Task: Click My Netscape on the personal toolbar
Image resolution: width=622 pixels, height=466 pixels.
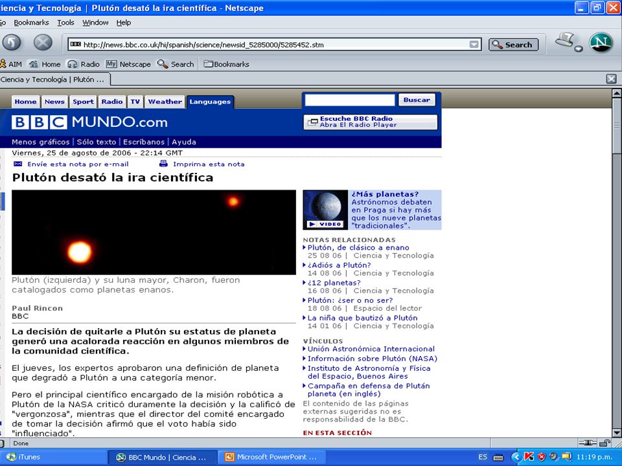Action: coord(128,64)
